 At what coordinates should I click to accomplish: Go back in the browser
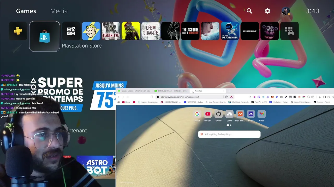pos(119,97)
